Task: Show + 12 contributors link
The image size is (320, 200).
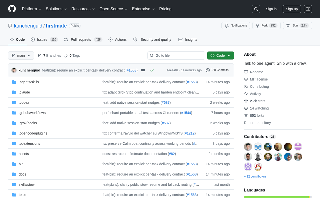Action: click(255, 176)
